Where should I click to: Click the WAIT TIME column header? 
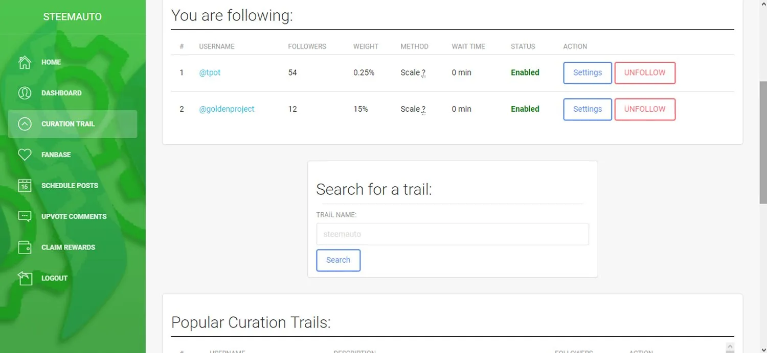tap(468, 46)
